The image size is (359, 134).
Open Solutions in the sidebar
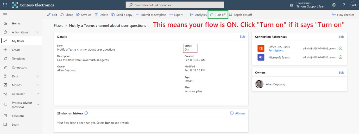[x=21, y=116]
